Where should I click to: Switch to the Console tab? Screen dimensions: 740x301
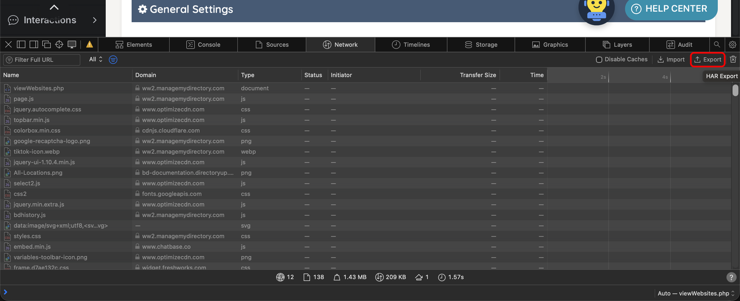203,45
